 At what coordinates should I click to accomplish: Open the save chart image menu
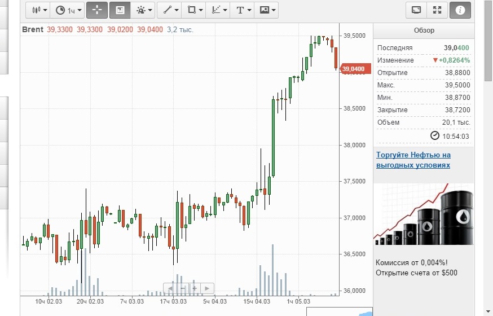tap(266, 10)
